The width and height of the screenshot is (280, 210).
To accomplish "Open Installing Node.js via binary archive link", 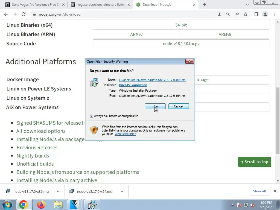I will [57, 180].
